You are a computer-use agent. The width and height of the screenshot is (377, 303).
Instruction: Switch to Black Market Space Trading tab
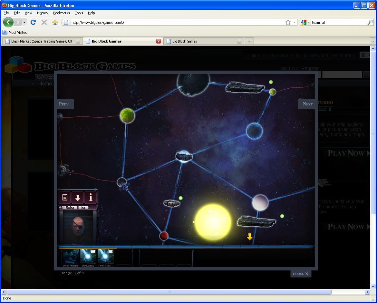click(x=42, y=41)
